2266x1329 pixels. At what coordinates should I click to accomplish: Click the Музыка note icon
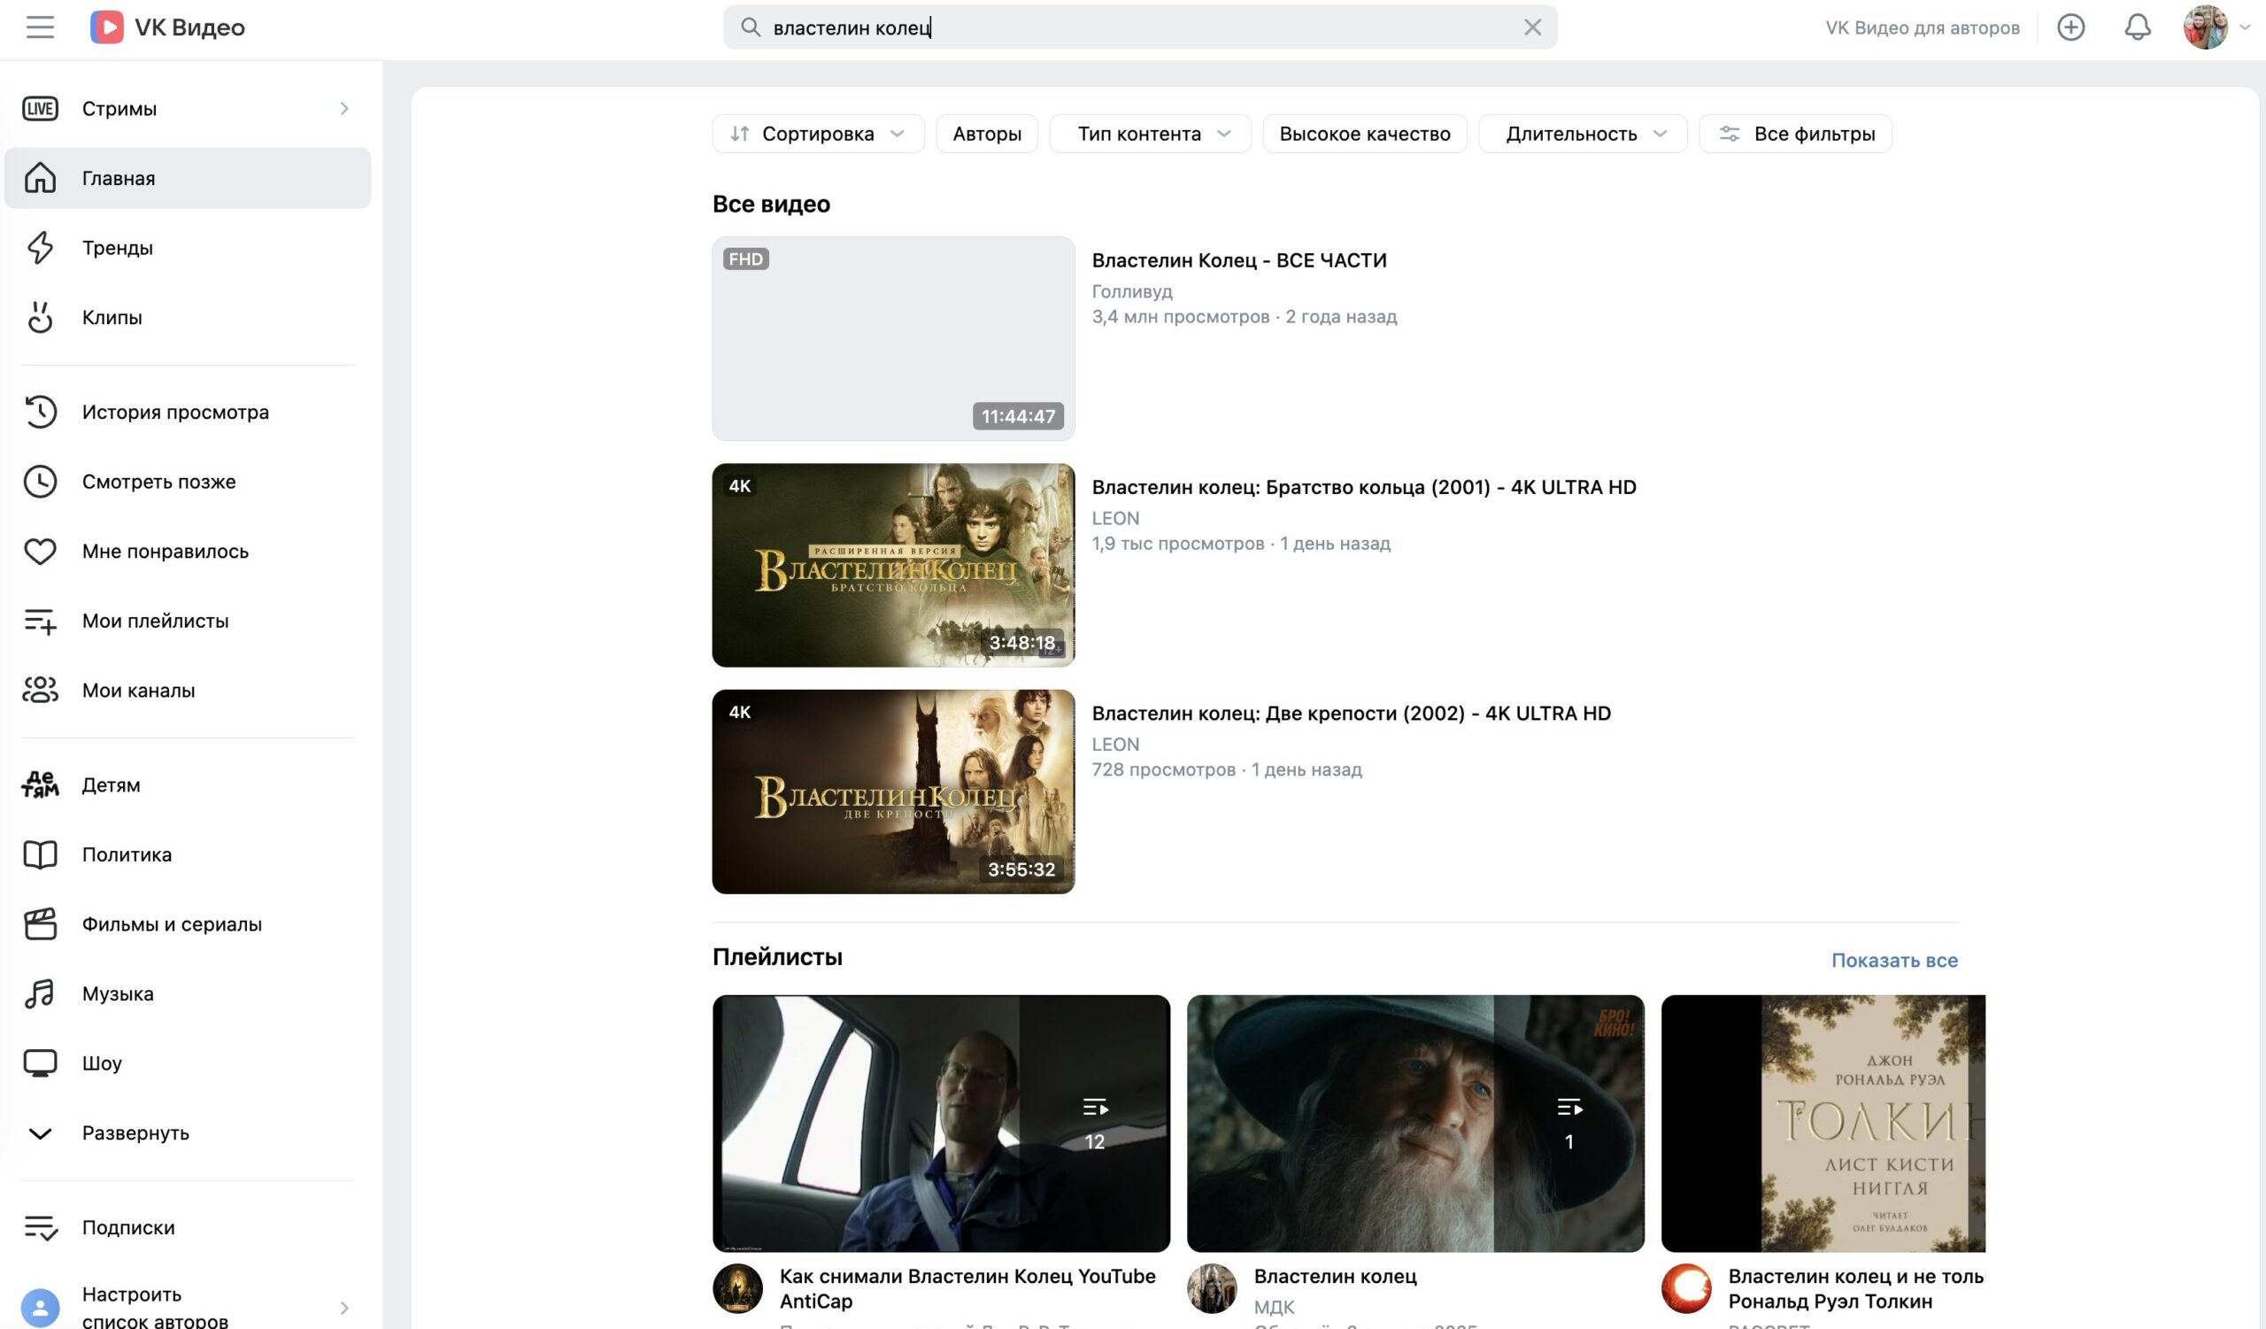tap(40, 993)
